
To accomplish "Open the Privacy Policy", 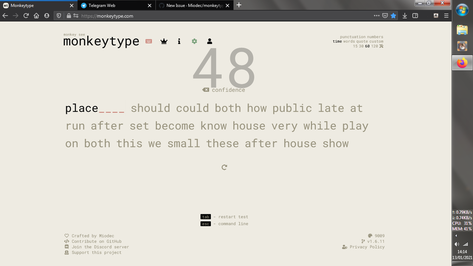I will (367, 247).
